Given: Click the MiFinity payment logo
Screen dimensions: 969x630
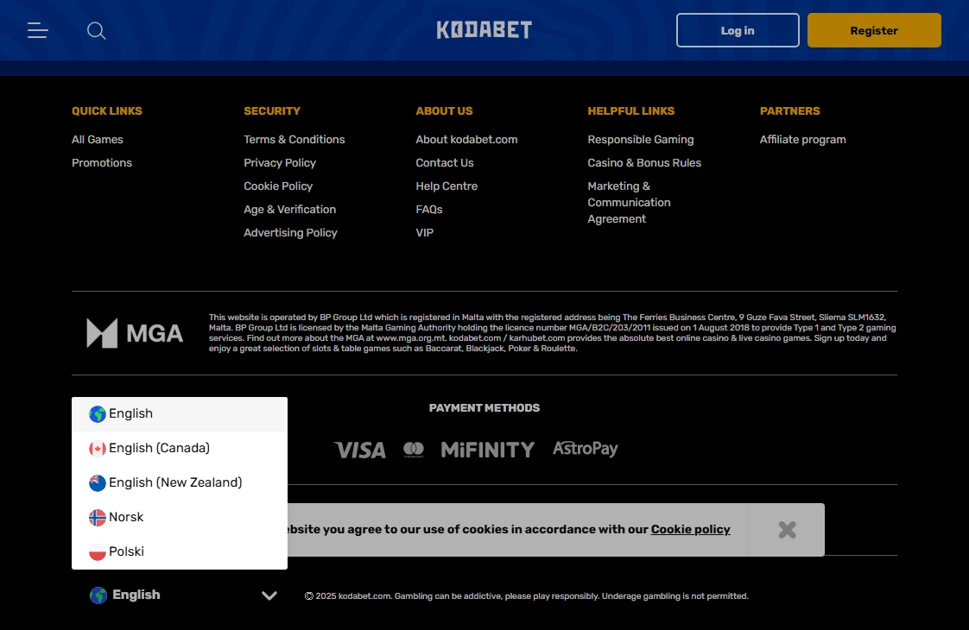Looking at the screenshot, I should (x=488, y=450).
